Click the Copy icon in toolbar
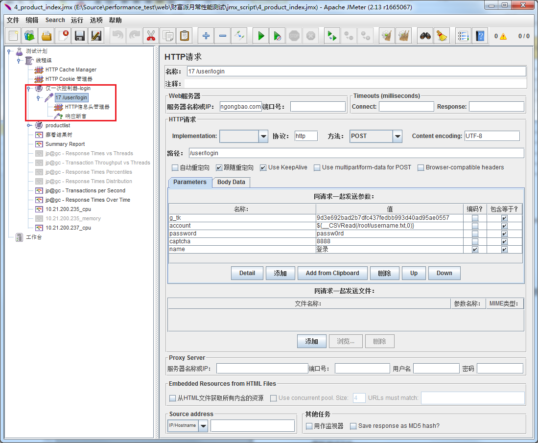 tap(168, 36)
